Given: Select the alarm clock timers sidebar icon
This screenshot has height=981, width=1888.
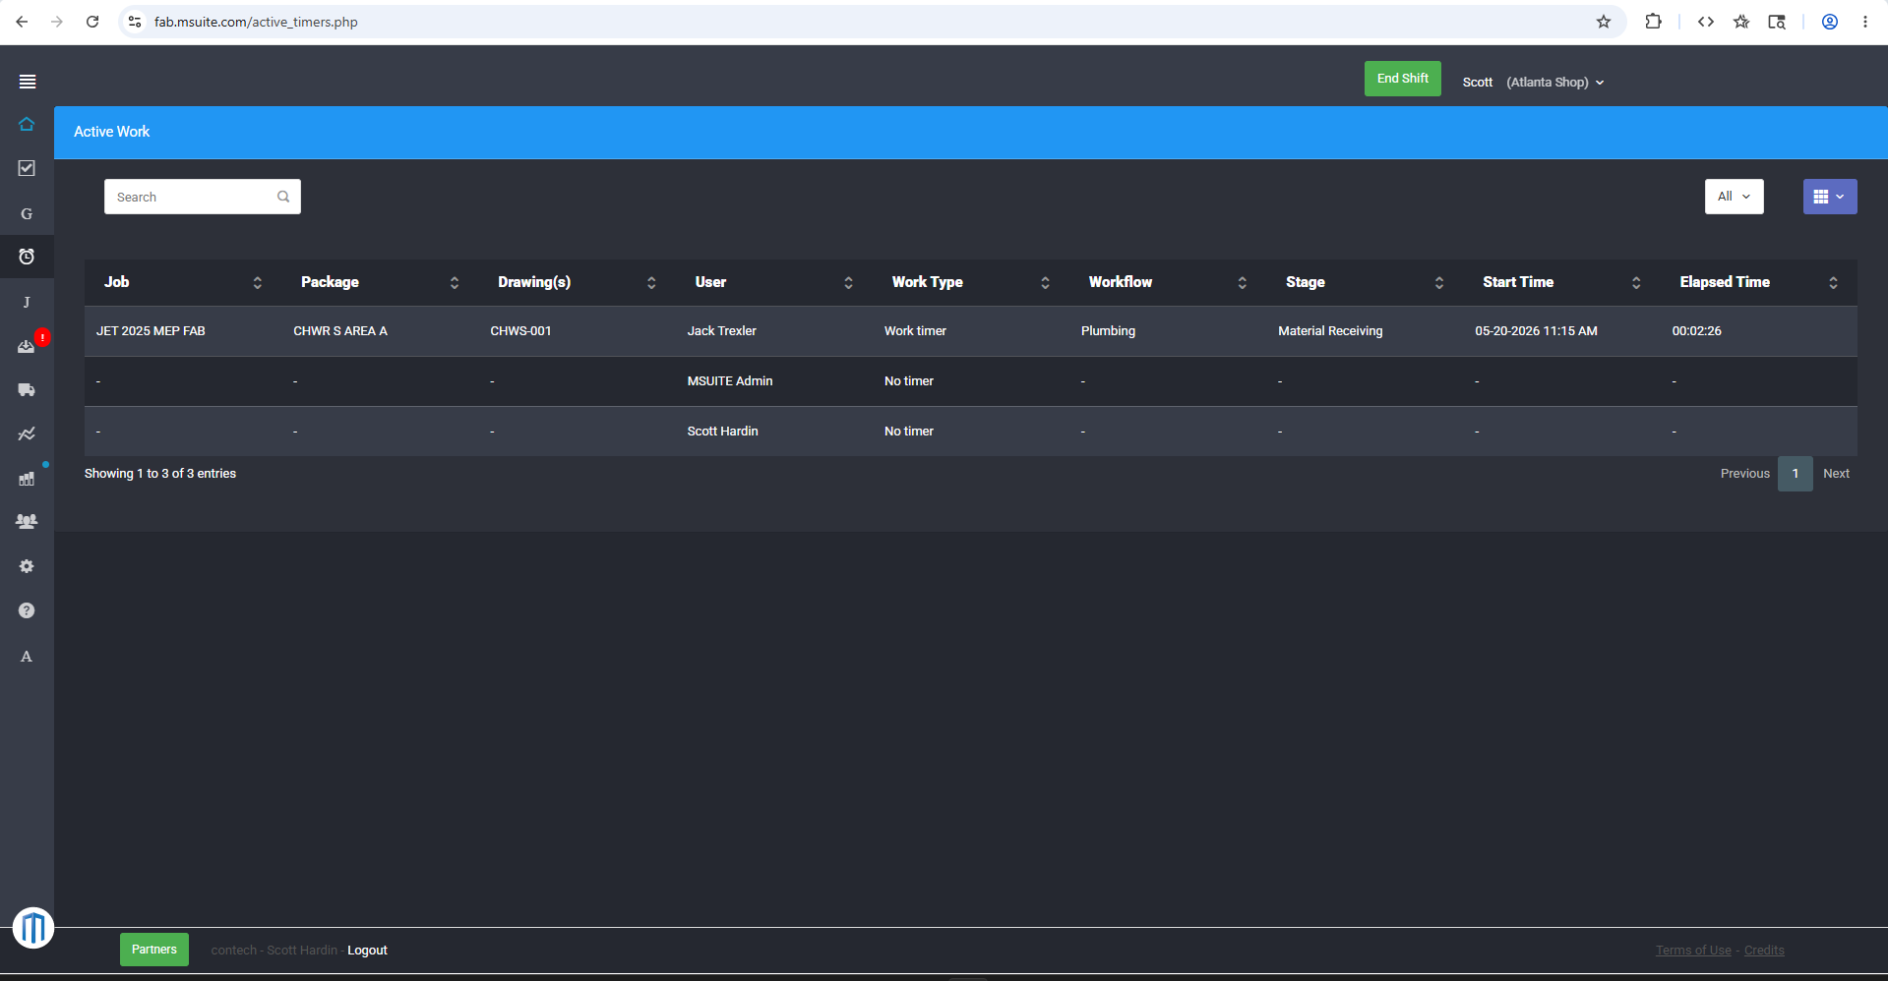Looking at the screenshot, I should click(27, 257).
